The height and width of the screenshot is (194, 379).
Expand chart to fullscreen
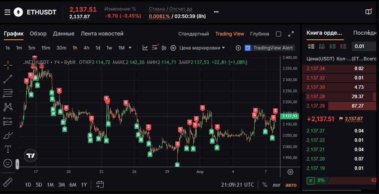(x=291, y=34)
